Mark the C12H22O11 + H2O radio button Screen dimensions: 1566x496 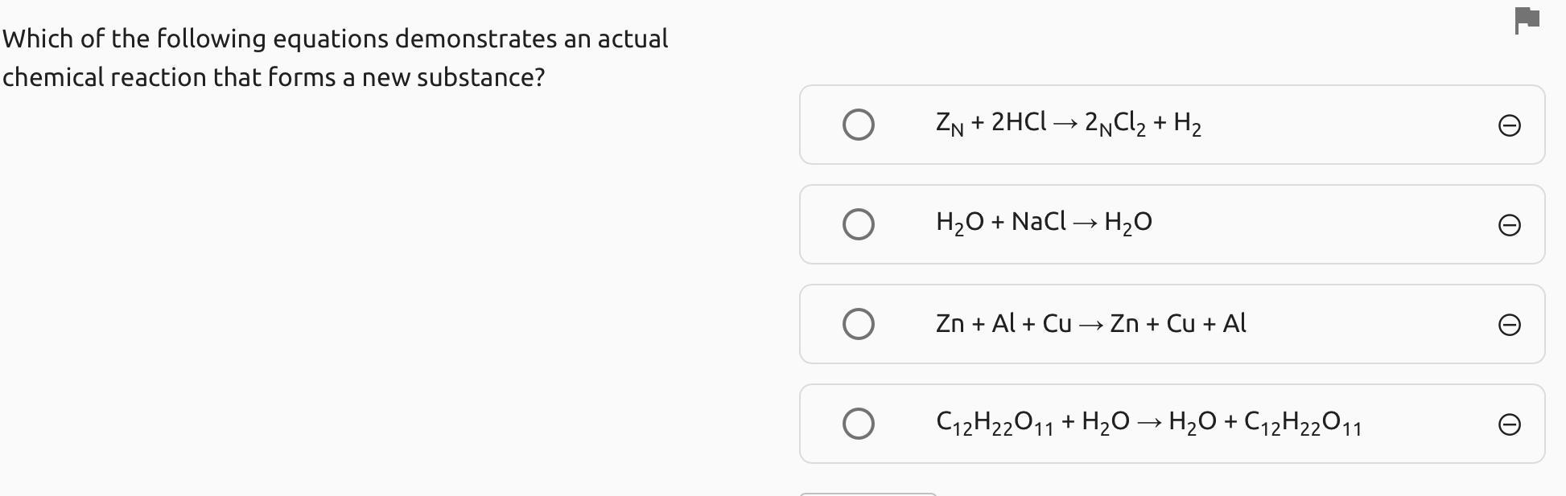(858, 424)
